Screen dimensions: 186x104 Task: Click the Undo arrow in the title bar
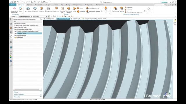(18, 2)
